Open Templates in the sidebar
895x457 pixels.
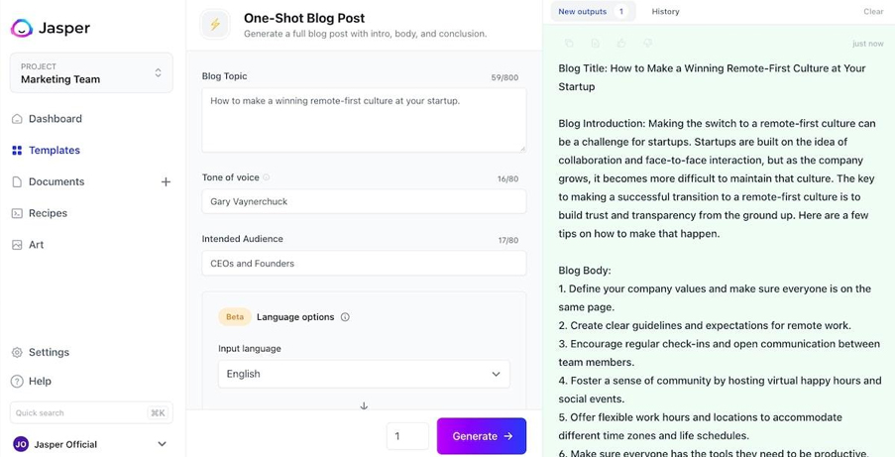point(54,151)
